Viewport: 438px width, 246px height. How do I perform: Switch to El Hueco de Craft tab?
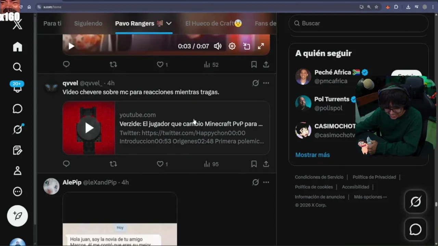click(214, 23)
